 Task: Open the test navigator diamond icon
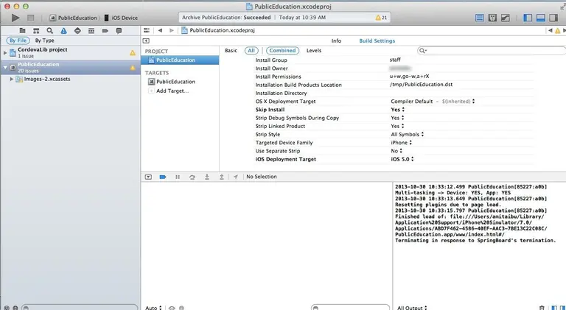point(77,31)
